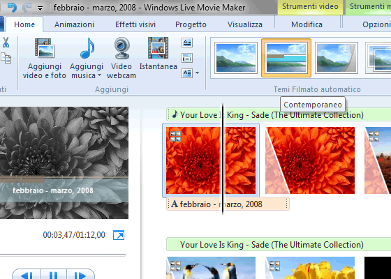Select the third AutoMovie theme with curved fade
Viewport: 391px width, 279px height.
336,58
